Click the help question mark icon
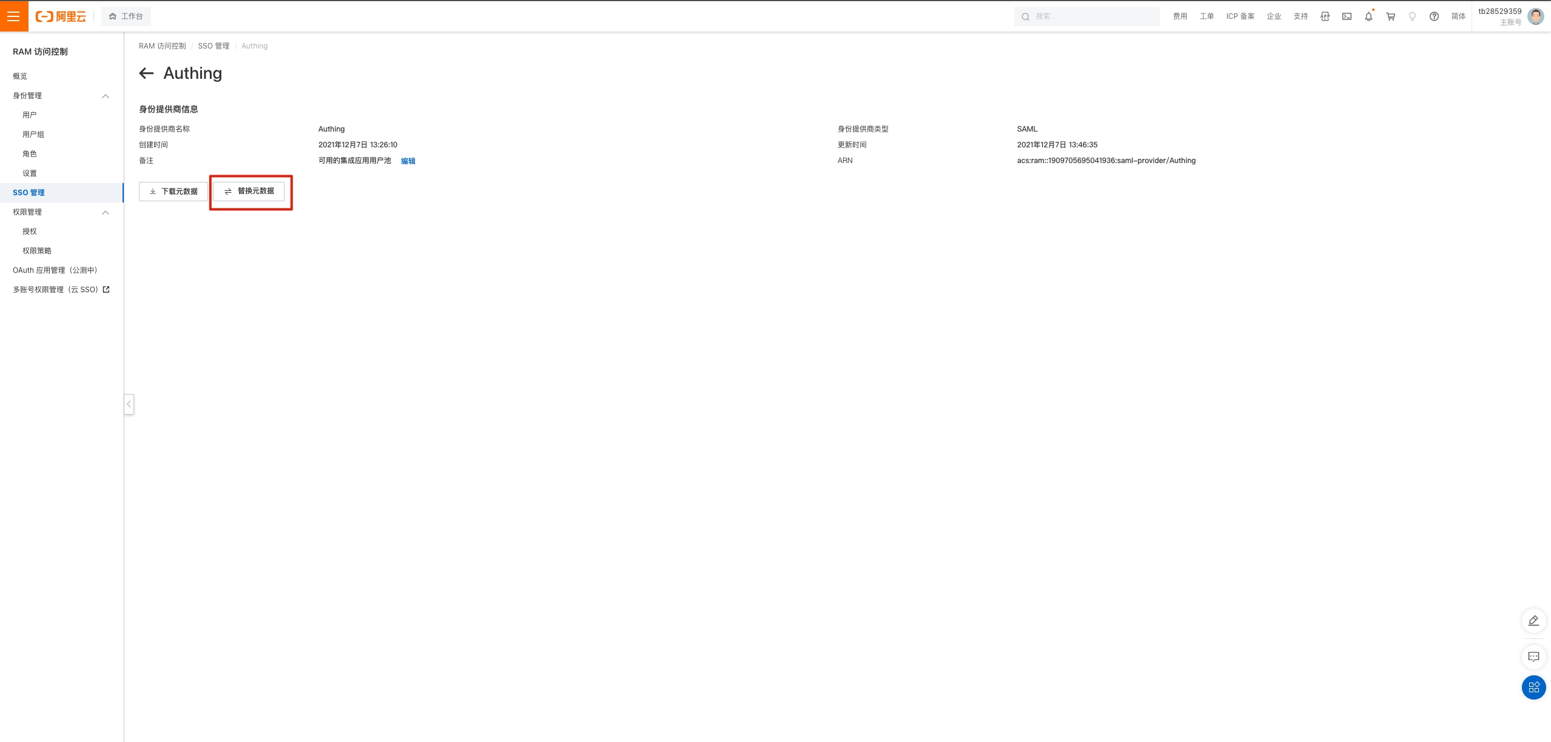This screenshot has width=1551, height=742. click(x=1434, y=16)
